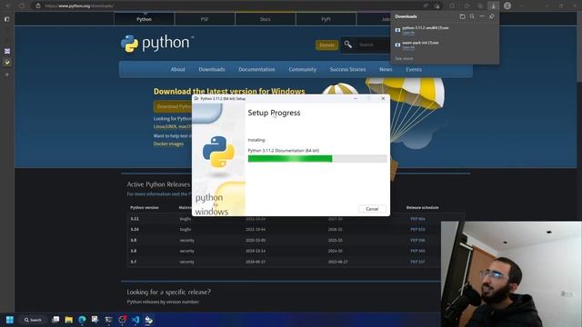Open About in python.org navigation
Screen dimensions: 582x327
tap(178, 69)
